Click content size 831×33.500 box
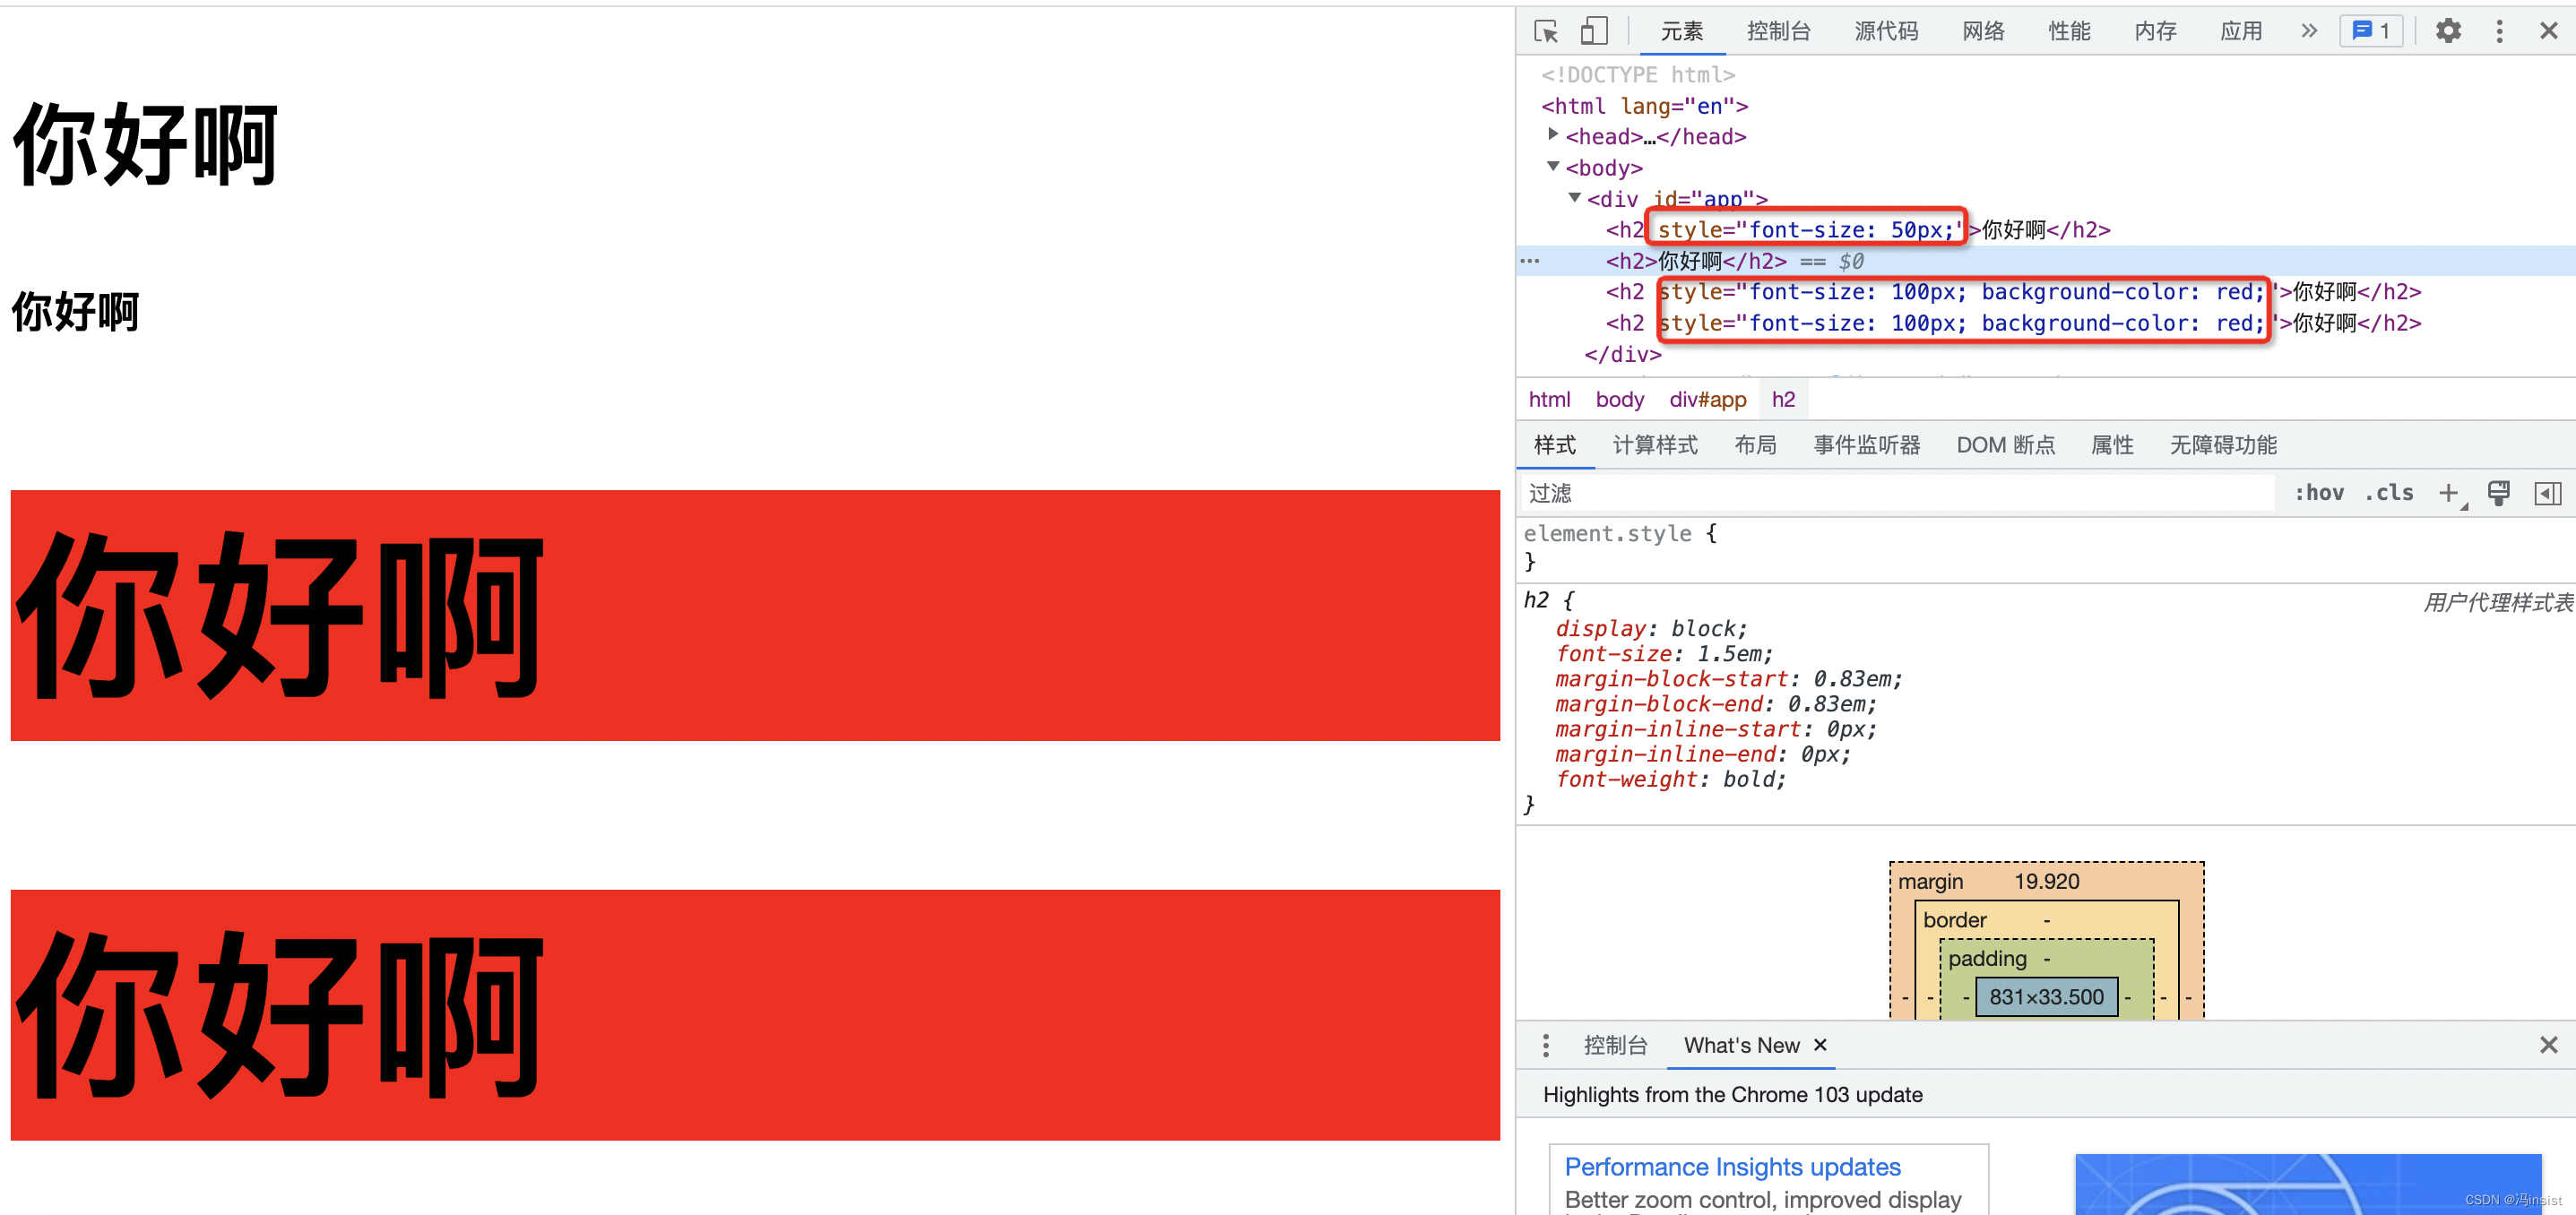 [x=2046, y=996]
